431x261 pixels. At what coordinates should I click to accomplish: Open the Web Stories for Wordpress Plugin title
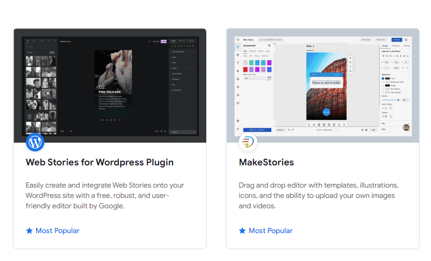tap(100, 162)
